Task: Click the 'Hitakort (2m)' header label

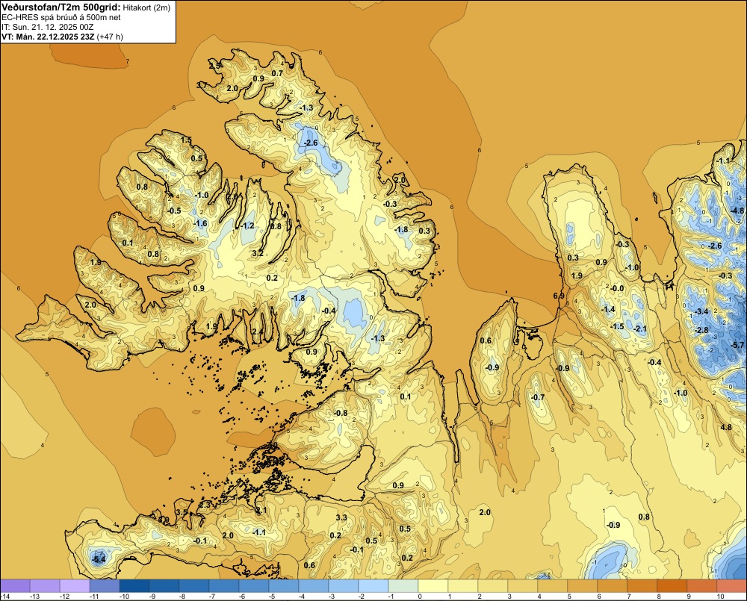Action: click(x=146, y=7)
